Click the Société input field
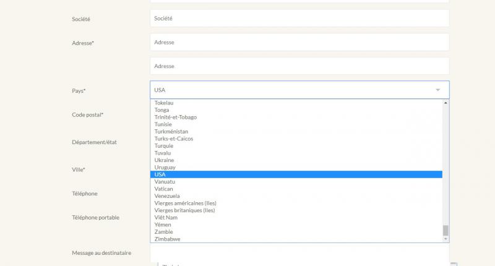The height and width of the screenshot is (266, 495). click(299, 19)
